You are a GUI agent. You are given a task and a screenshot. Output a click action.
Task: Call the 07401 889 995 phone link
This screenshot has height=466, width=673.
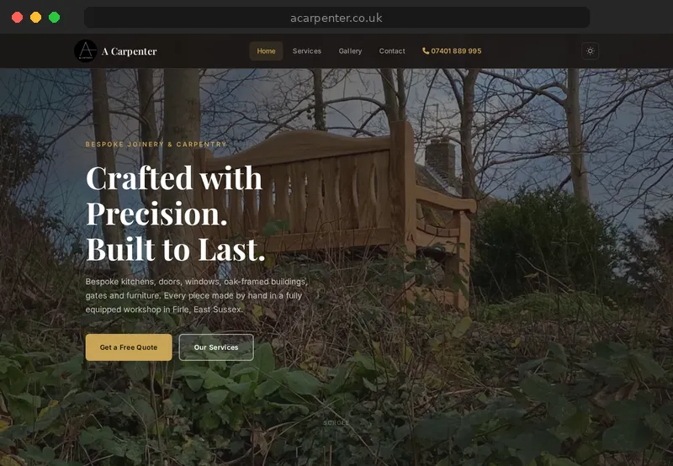[452, 51]
